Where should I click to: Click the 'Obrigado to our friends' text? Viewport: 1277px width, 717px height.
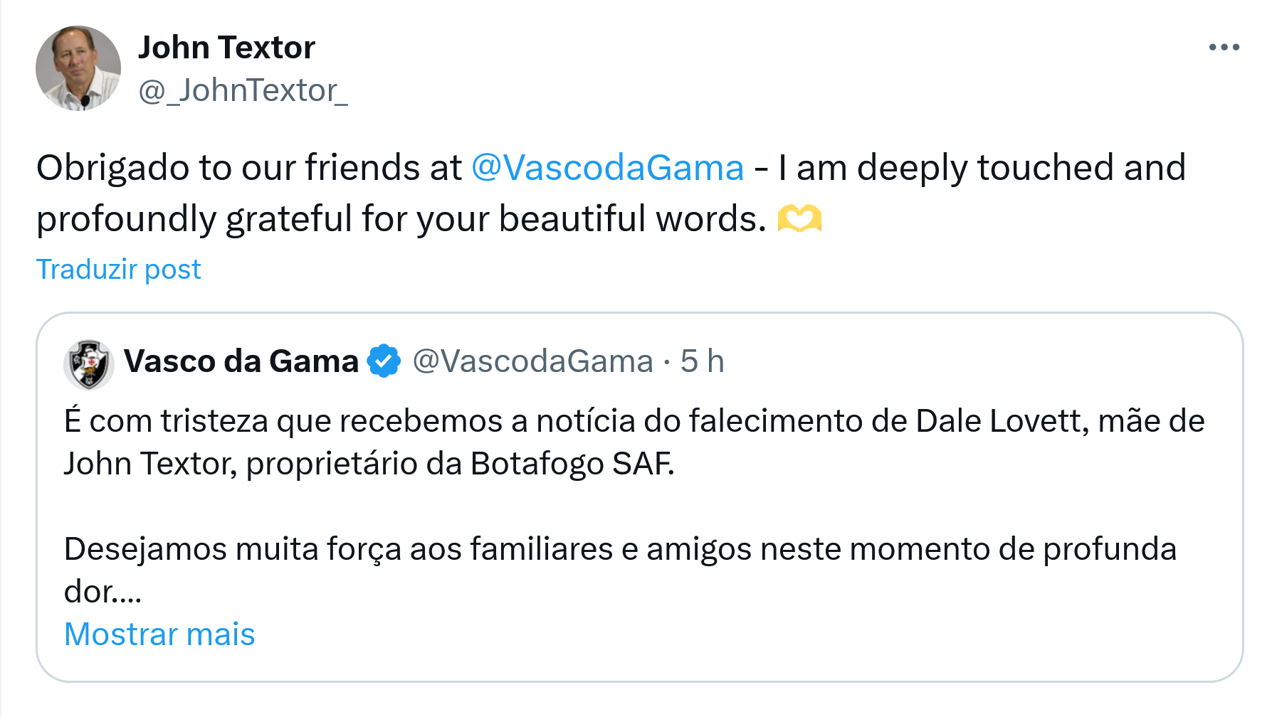(249, 169)
